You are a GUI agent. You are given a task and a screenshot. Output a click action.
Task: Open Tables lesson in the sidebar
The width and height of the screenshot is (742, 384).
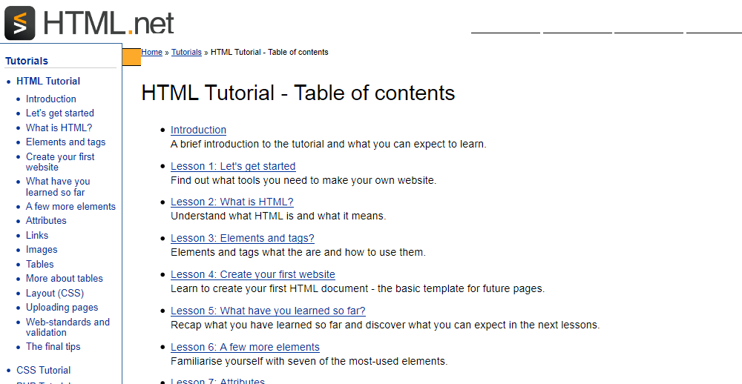(40, 264)
